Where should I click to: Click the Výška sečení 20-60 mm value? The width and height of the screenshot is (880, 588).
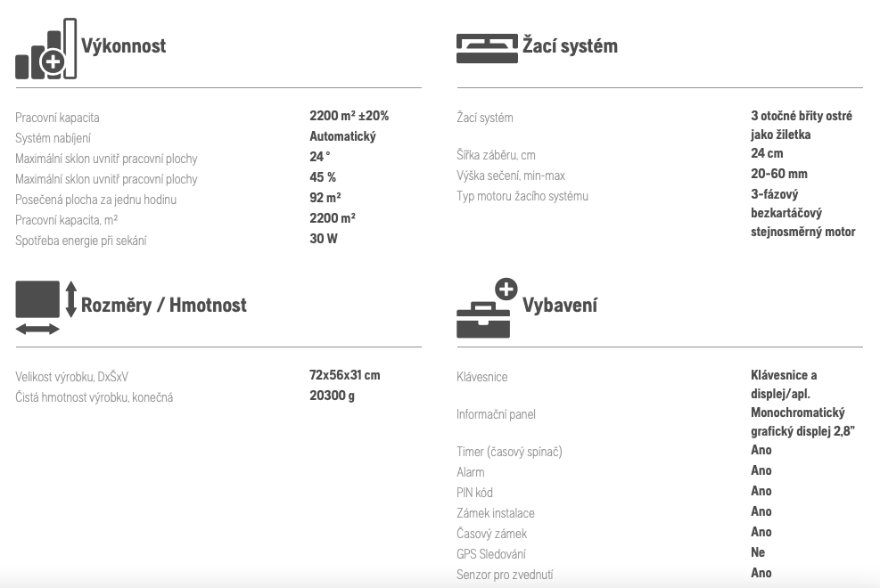click(779, 174)
